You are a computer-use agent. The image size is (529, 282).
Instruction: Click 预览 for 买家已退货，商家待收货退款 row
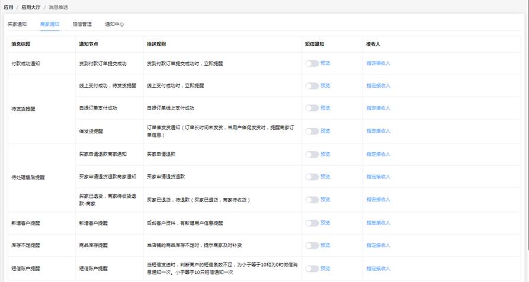(x=325, y=200)
